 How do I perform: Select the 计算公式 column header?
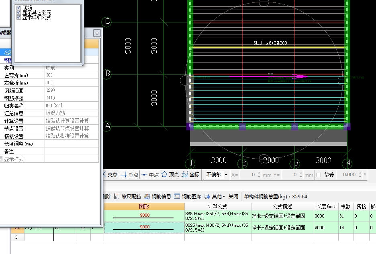pos(218,206)
